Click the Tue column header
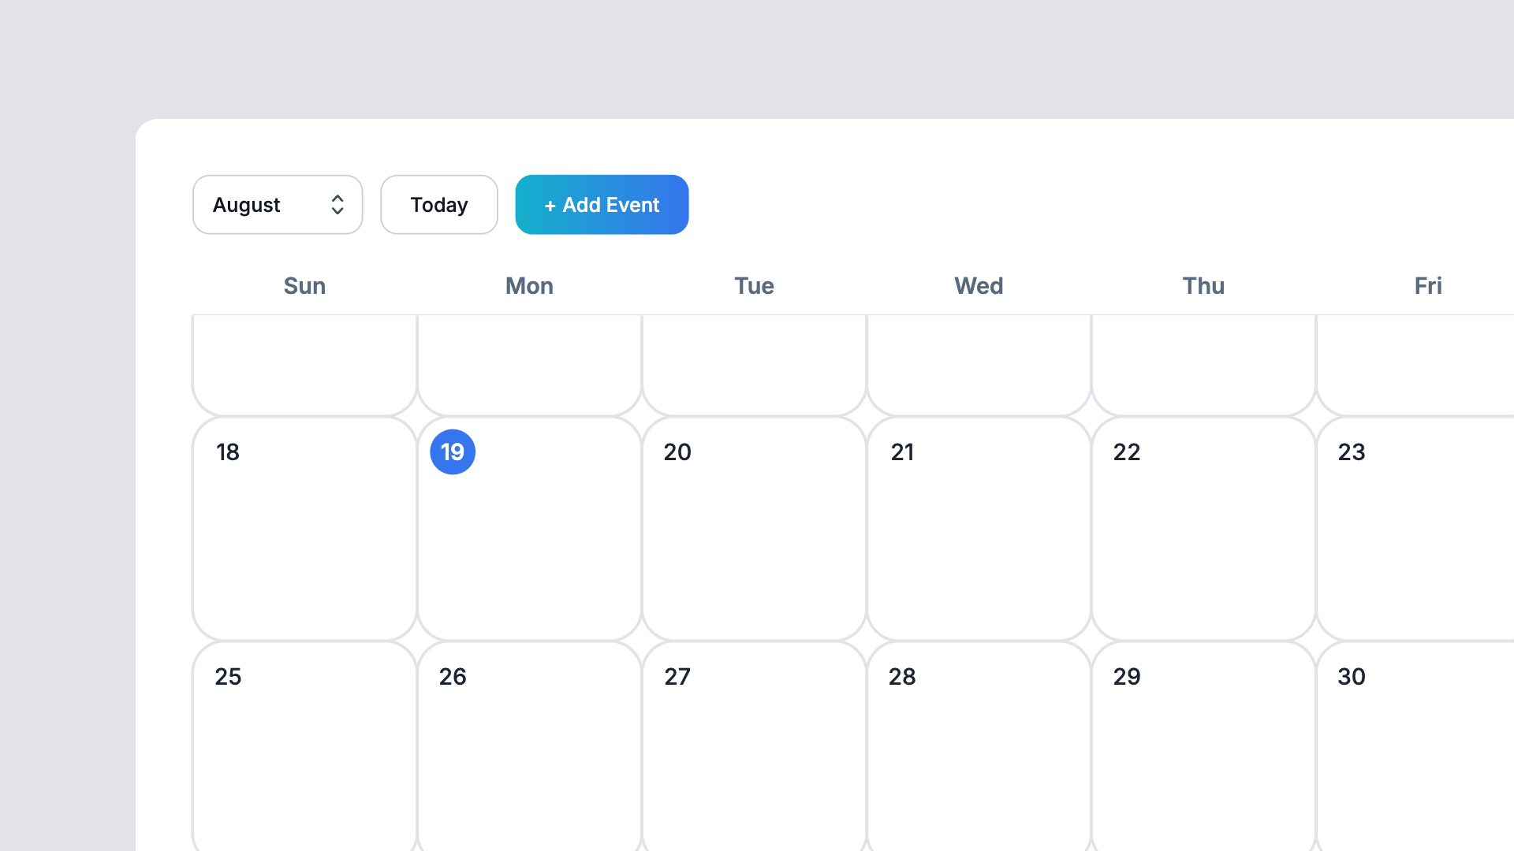This screenshot has height=851, width=1514. pyautogui.click(x=754, y=286)
